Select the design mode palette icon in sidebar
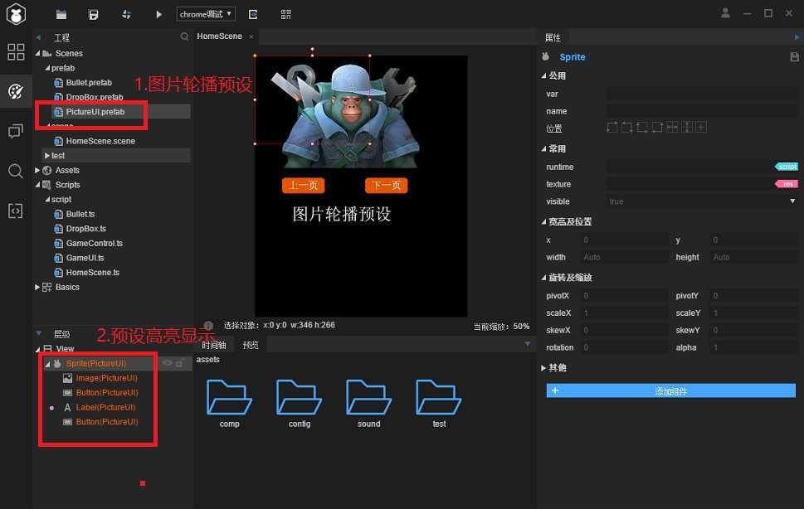The width and height of the screenshot is (804, 509). pyautogui.click(x=16, y=92)
